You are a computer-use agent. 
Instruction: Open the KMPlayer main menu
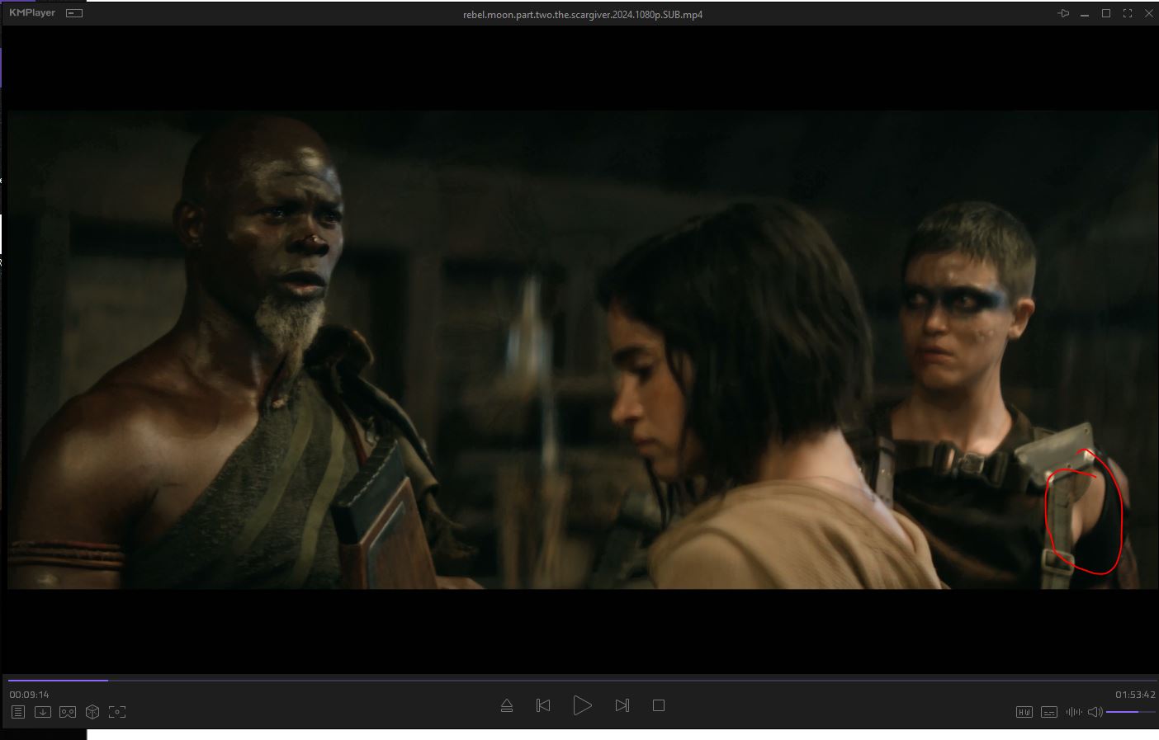click(x=32, y=13)
